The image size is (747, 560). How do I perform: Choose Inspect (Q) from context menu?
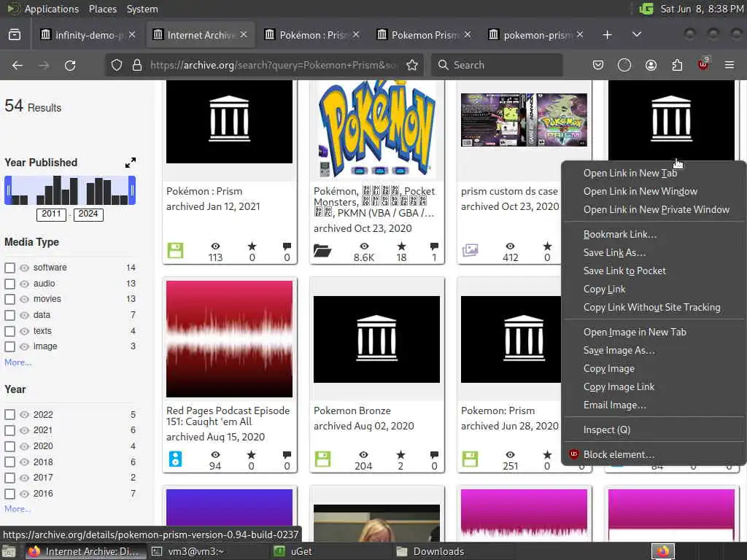[606, 430]
